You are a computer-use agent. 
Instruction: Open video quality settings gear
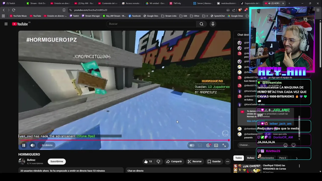(208, 145)
